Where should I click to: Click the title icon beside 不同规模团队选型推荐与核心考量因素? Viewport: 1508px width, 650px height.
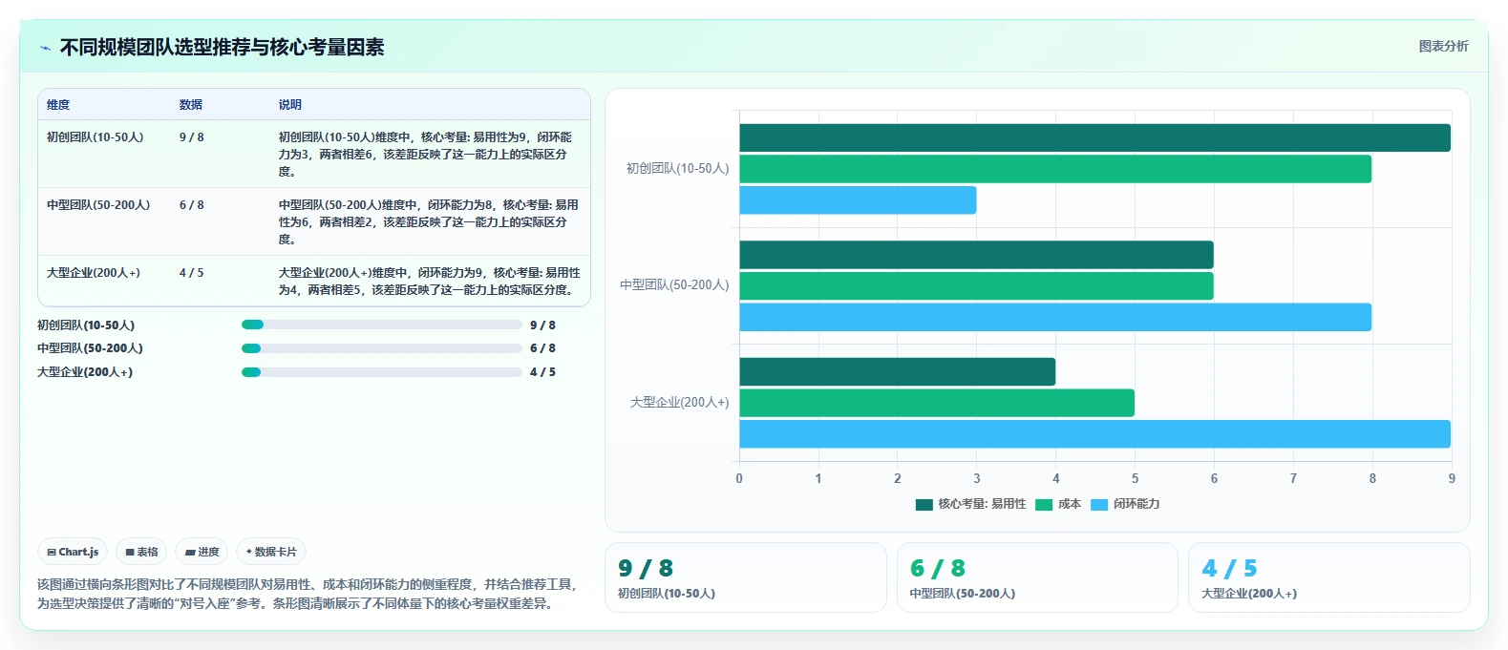tap(45, 48)
